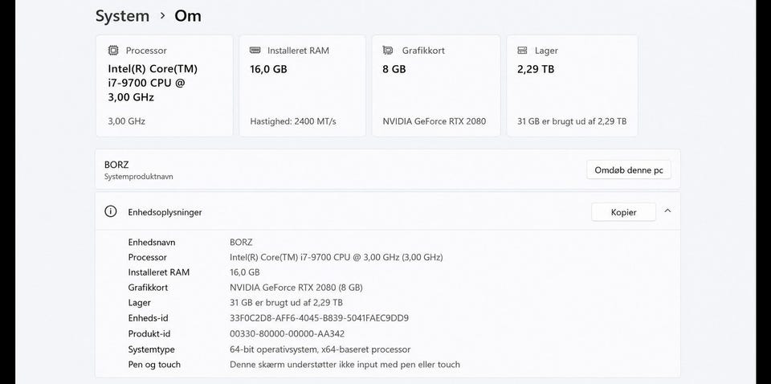Select the Enheds-id value 33F0C2D8-AFF6-4045-B839-5041FAEC9DD9
This screenshot has width=771, height=384.
[x=319, y=318]
